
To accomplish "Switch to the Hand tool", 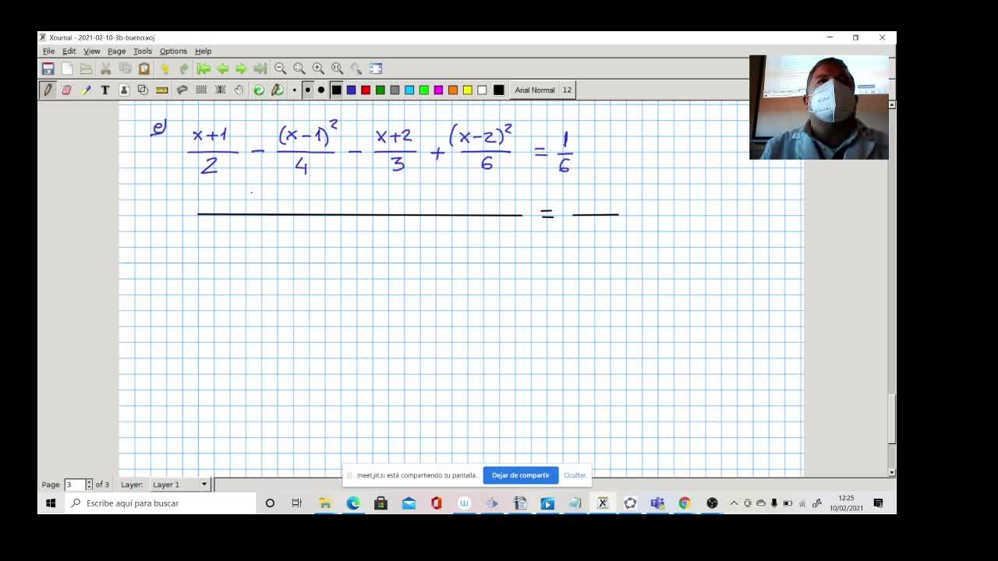I will pos(239,90).
